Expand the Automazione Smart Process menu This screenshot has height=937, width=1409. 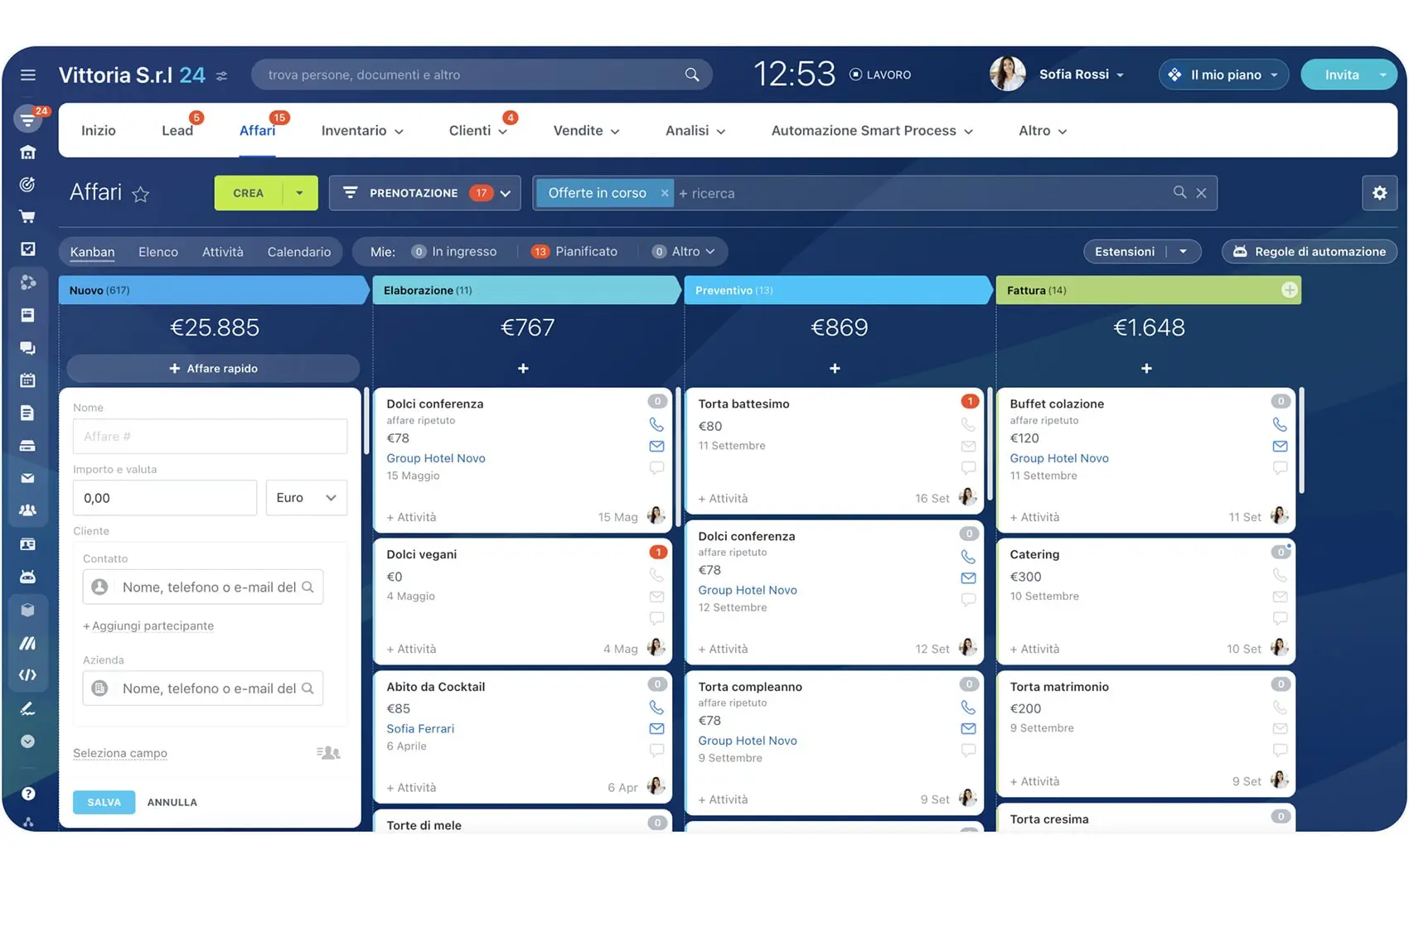point(872,131)
